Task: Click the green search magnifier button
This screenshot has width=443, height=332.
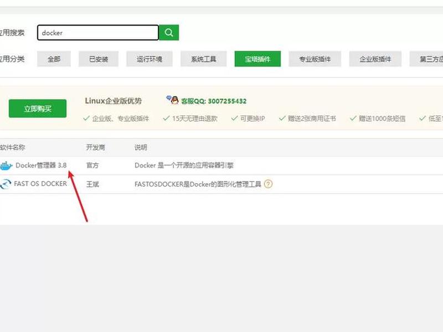Action: [169, 33]
